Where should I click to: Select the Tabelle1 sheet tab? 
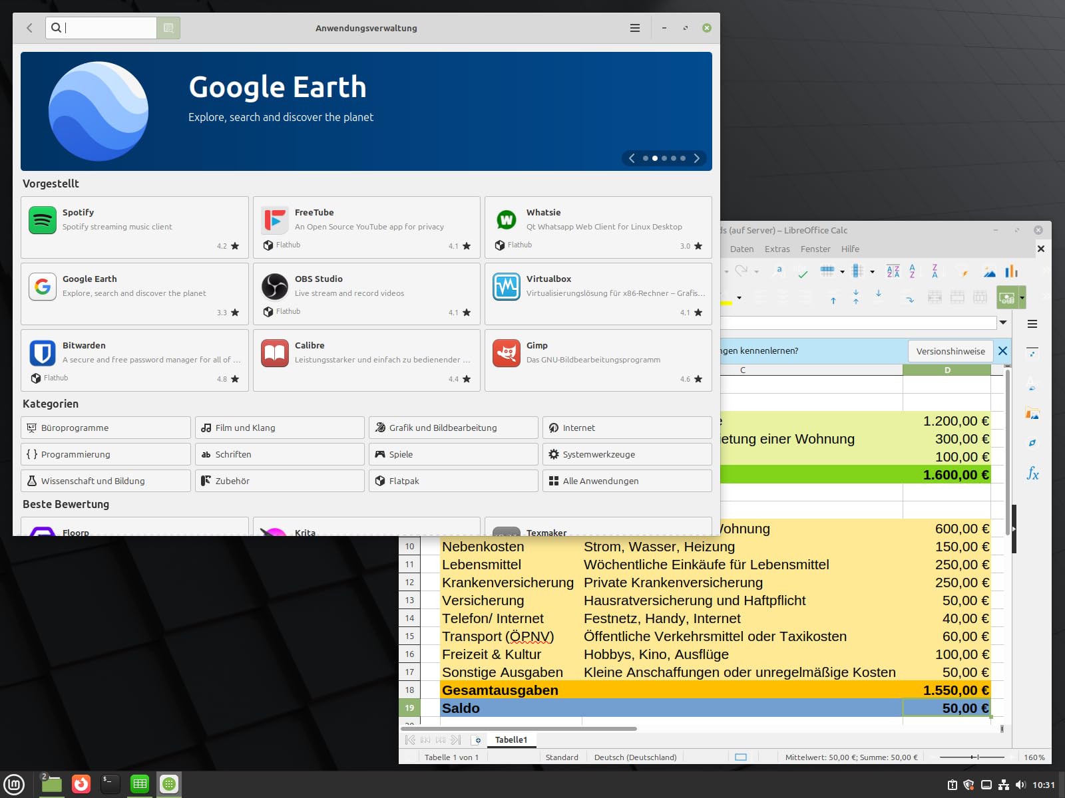point(511,740)
